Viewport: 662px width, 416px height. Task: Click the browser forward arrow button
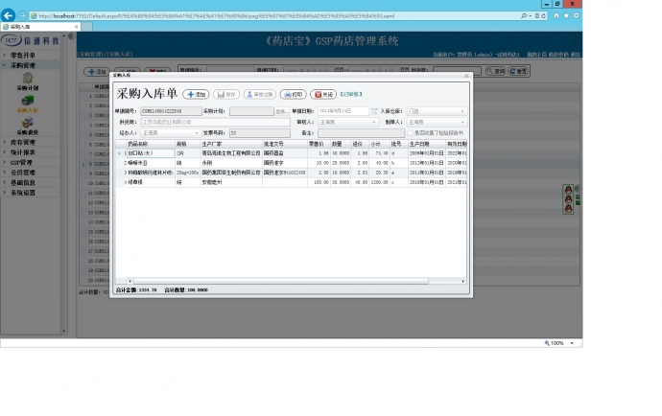(22, 15)
